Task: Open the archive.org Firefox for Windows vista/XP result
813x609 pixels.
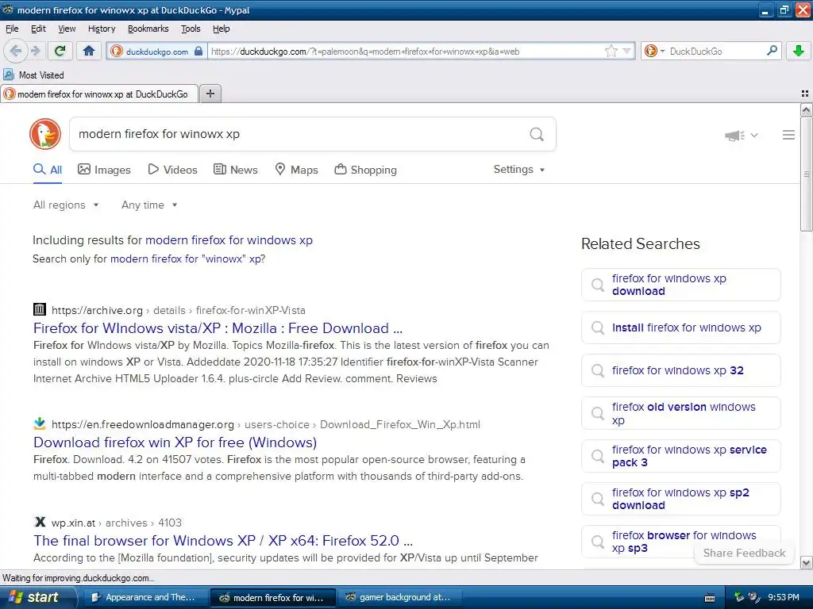Action: click(218, 328)
